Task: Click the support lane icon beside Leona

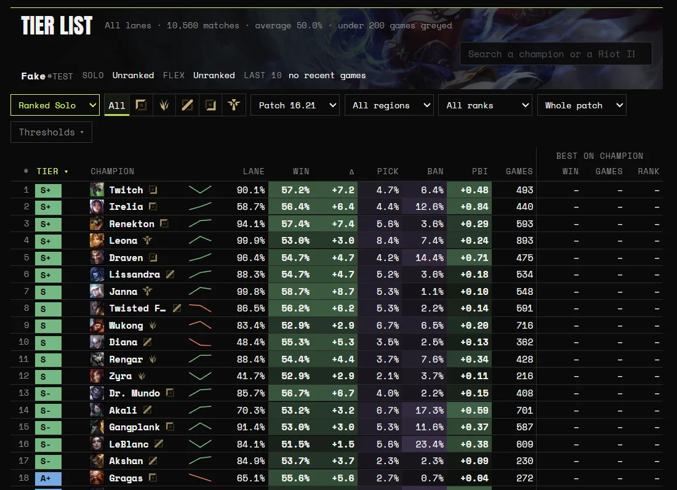Action: pyautogui.click(x=147, y=241)
